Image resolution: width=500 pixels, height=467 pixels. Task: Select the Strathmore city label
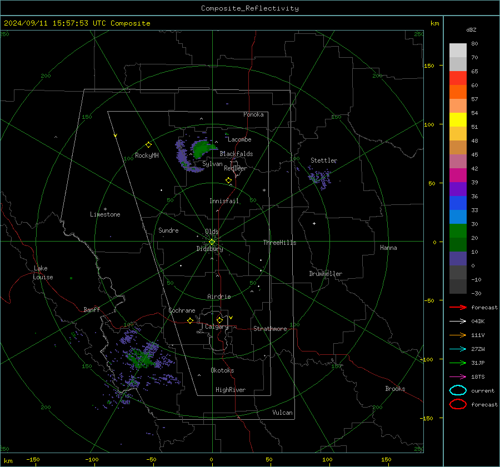(x=270, y=329)
